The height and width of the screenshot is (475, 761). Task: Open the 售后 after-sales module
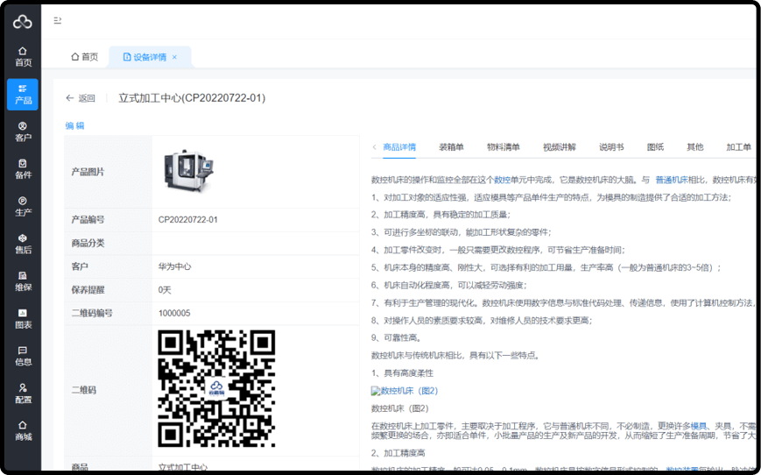[x=23, y=244]
